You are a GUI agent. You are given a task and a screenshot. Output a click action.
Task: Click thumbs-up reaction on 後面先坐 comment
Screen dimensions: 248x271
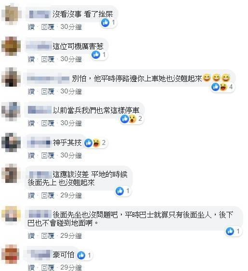click(x=230, y=231)
